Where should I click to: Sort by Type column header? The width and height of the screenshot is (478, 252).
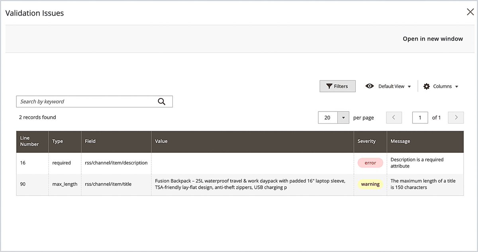pyautogui.click(x=65, y=141)
